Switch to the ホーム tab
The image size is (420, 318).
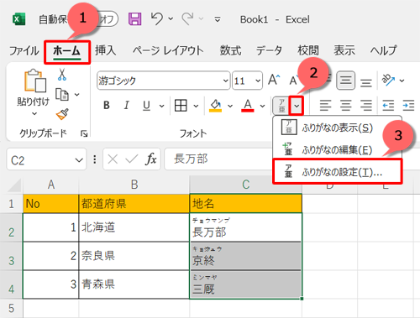pos(67,52)
